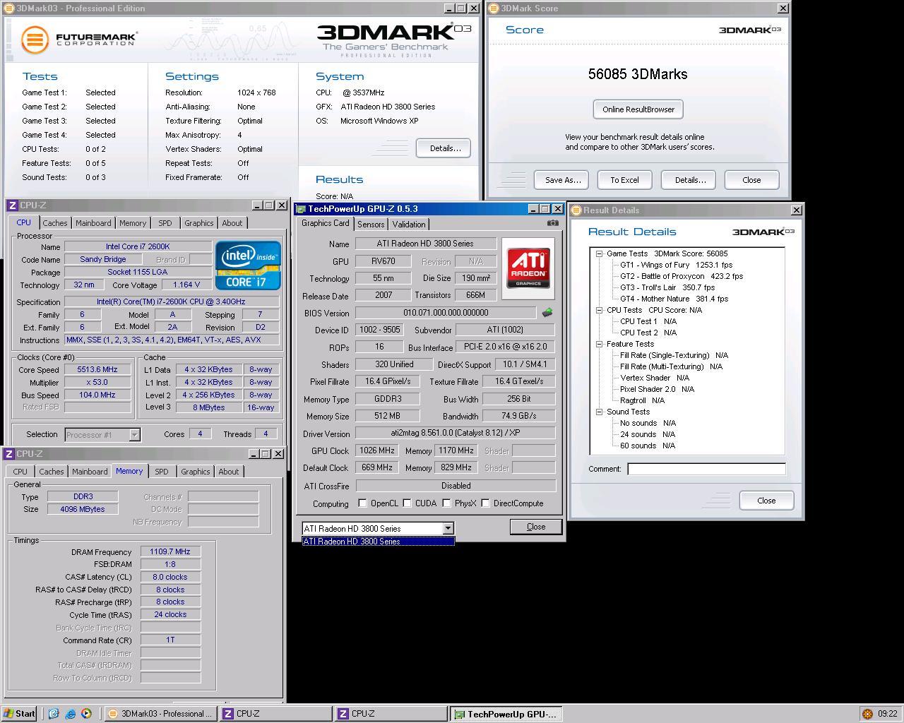Click the Result Details window title icon

pyautogui.click(x=576, y=210)
